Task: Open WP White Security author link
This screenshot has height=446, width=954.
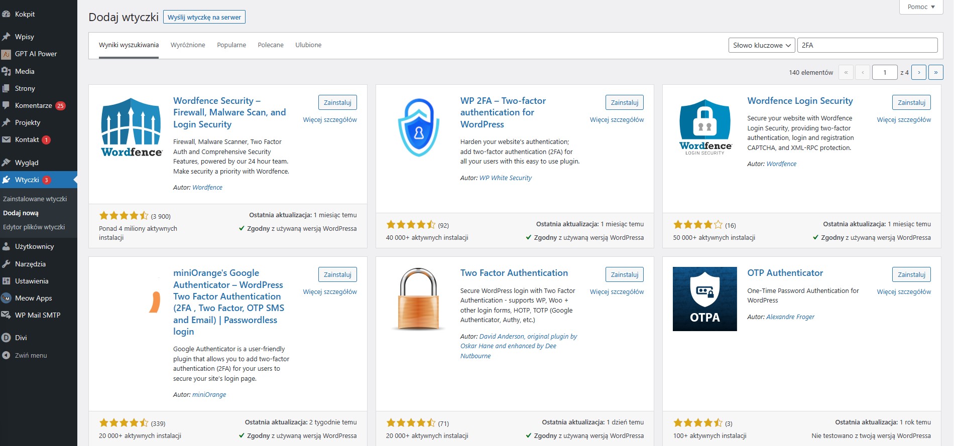Action: pos(505,178)
